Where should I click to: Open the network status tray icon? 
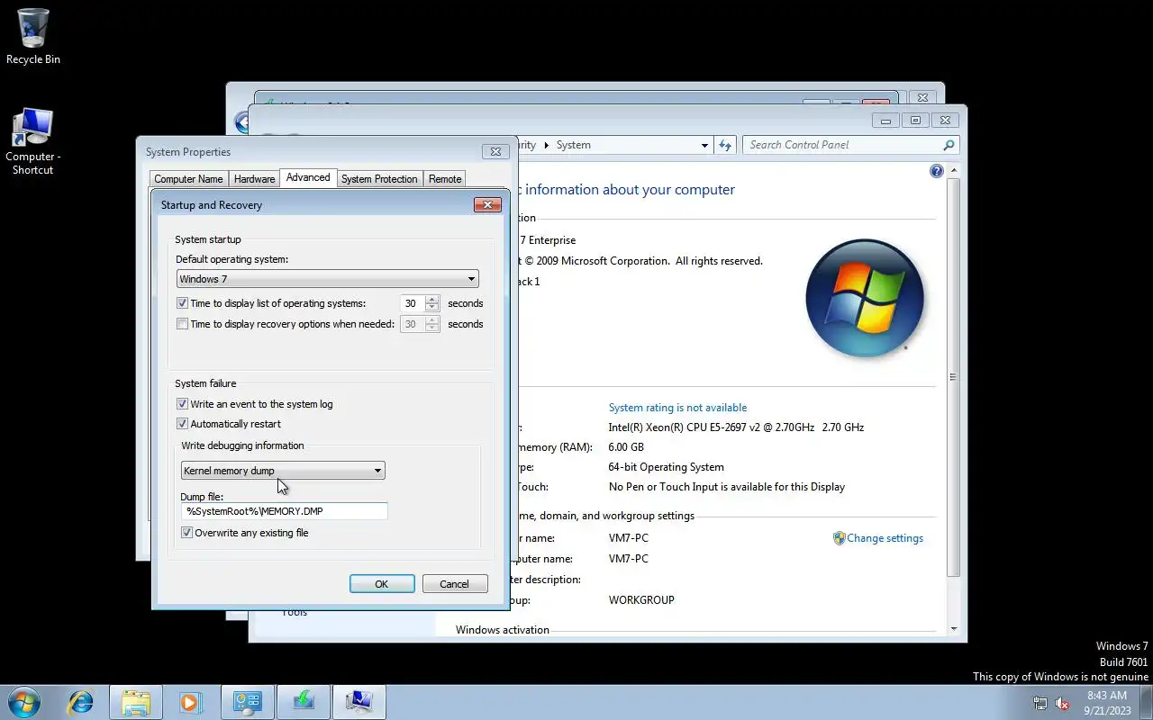(x=1040, y=703)
